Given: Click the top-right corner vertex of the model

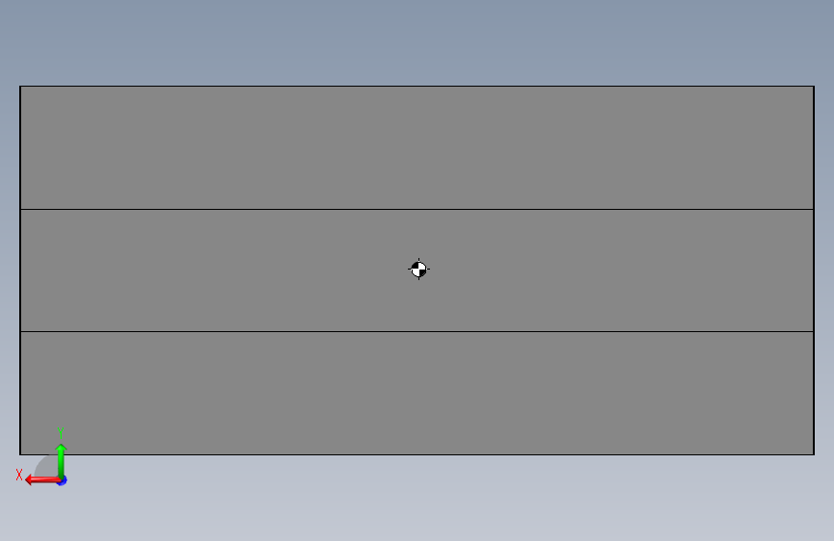Looking at the screenshot, I should tap(814, 87).
